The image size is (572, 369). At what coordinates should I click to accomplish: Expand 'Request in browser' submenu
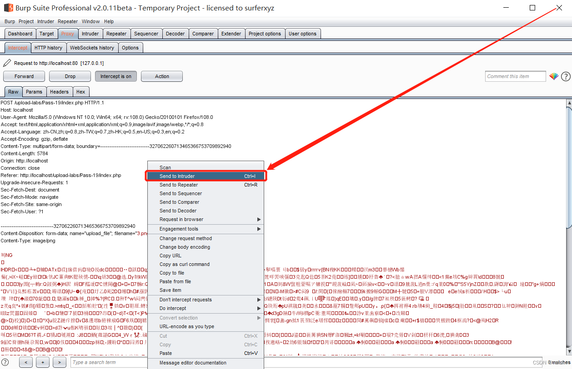[x=206, y=219]
